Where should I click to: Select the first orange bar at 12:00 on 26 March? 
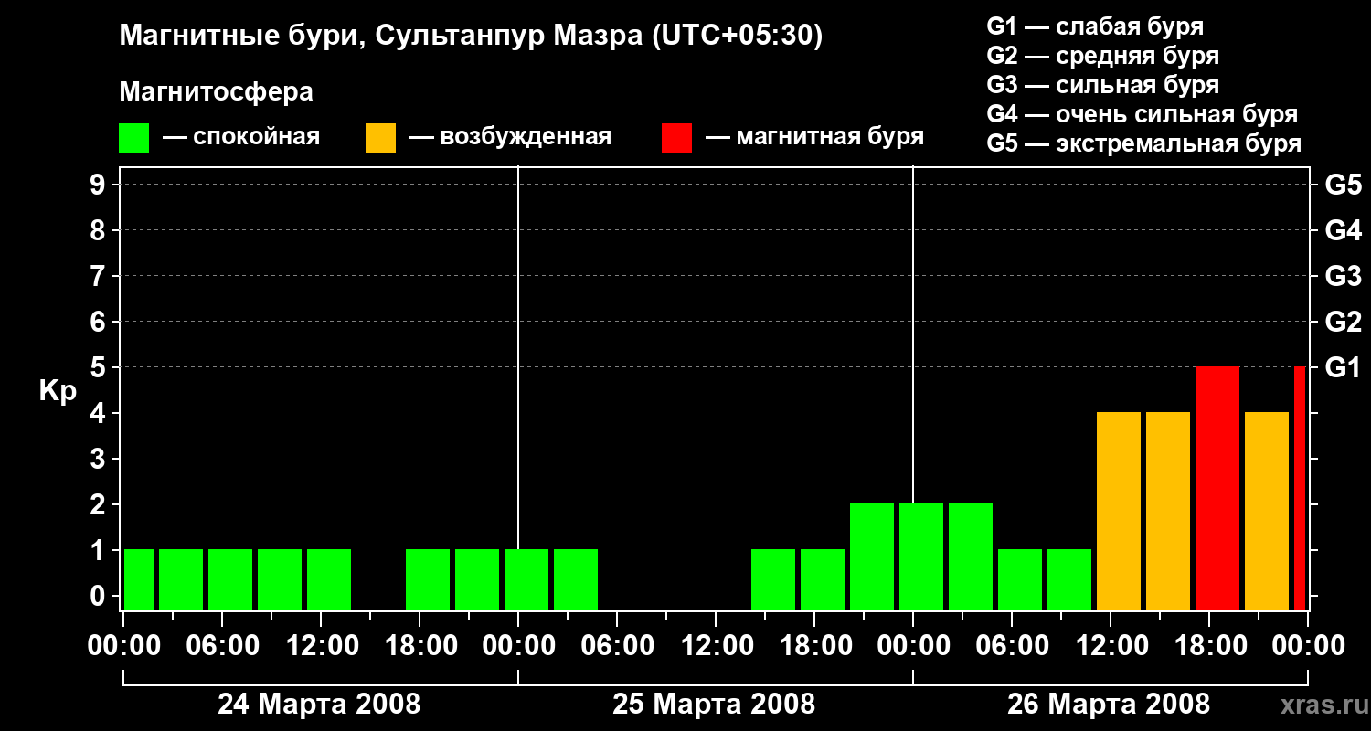click(x=1118, y=511)
